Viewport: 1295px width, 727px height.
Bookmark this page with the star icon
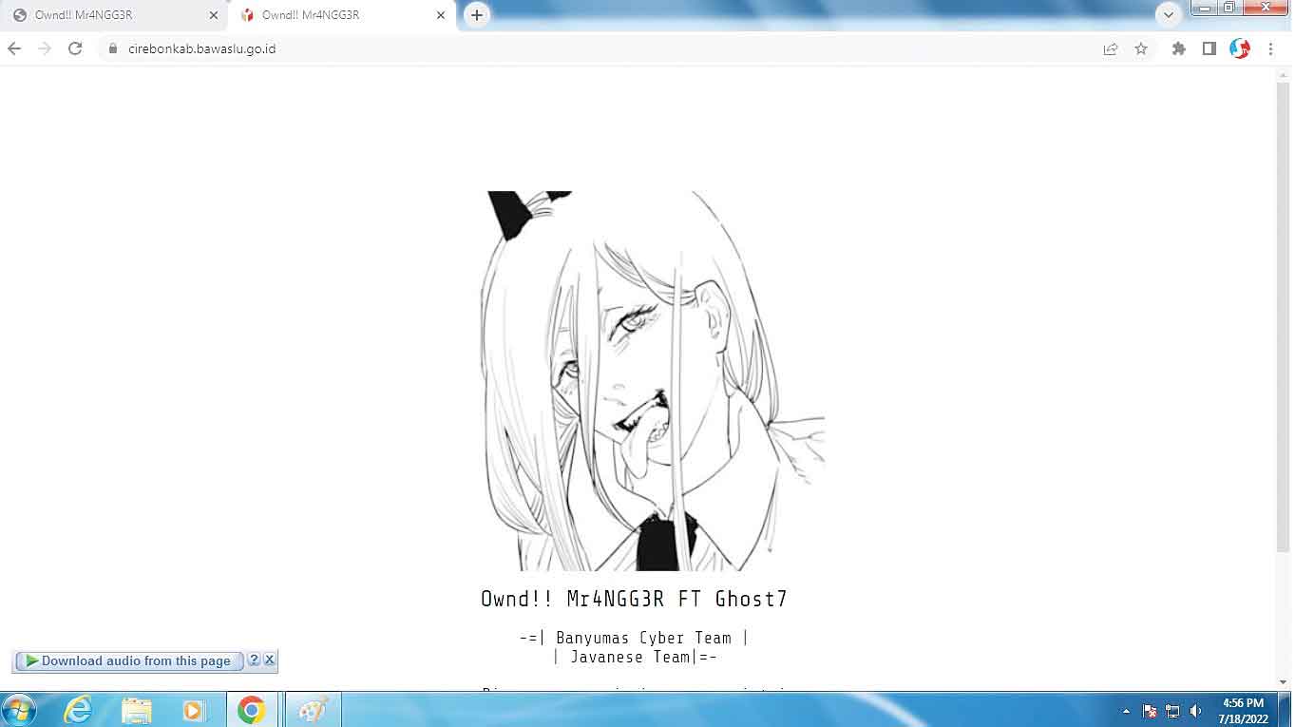1141,48
